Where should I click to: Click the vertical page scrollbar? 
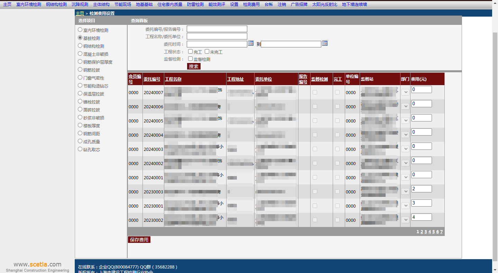click(x=495, y=138)
